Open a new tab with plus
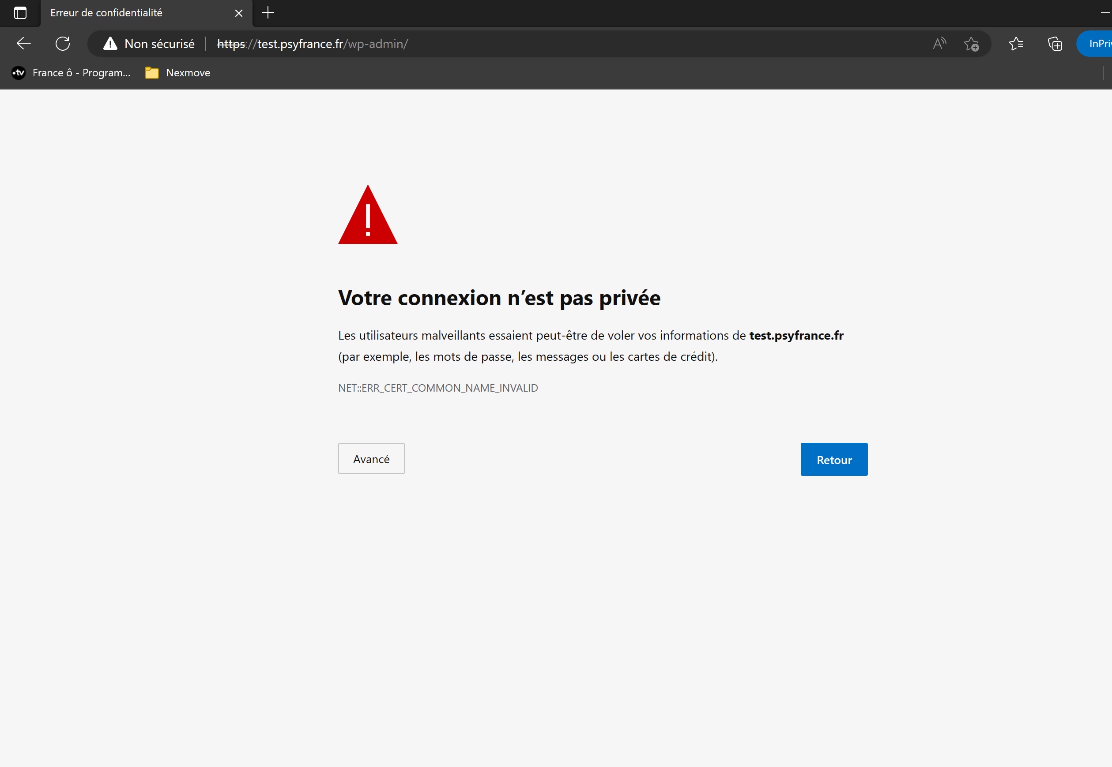This screenshot has width=1112, height=767. tap(268, 13)
